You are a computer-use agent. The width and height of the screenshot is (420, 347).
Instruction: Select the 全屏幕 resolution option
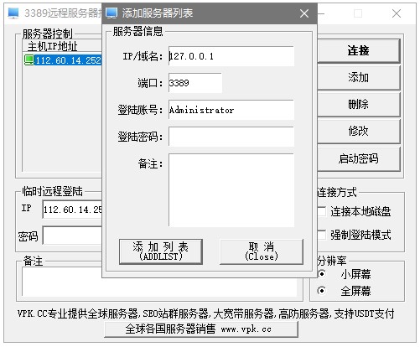coord(322,291)
